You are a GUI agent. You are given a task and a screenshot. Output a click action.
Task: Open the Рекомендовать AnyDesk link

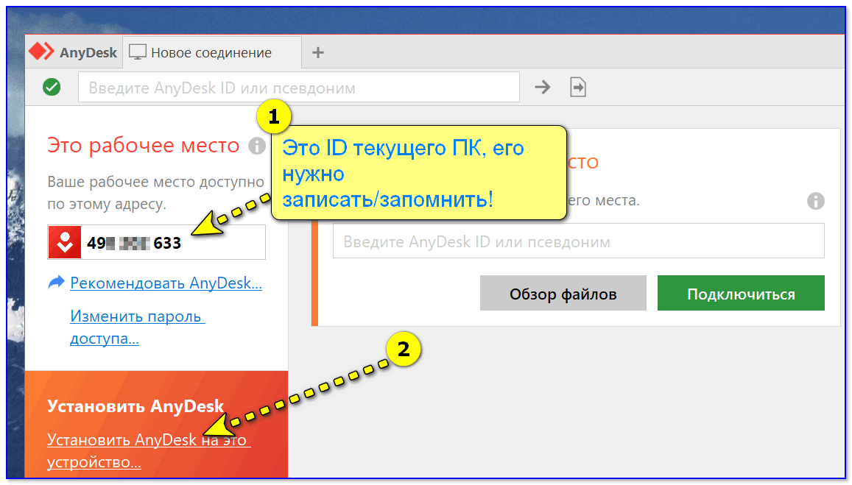click(x=166, y=283)
